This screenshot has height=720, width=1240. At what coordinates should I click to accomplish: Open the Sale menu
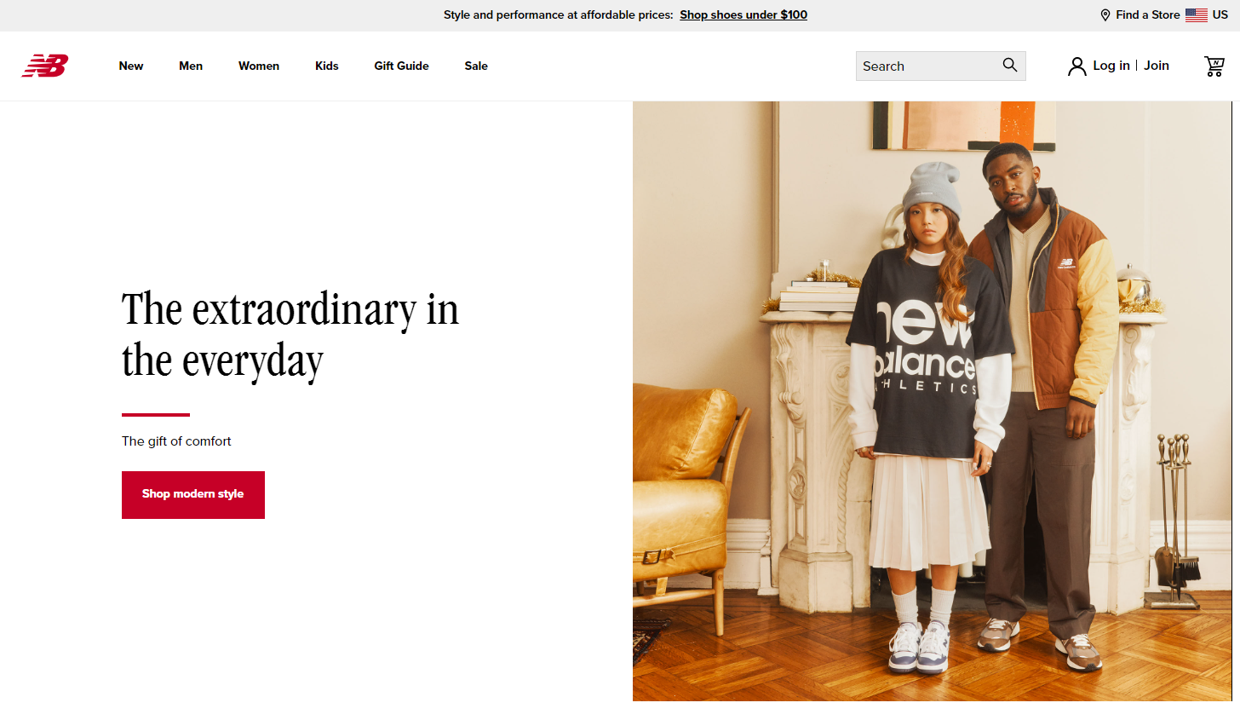click(476, 66)
